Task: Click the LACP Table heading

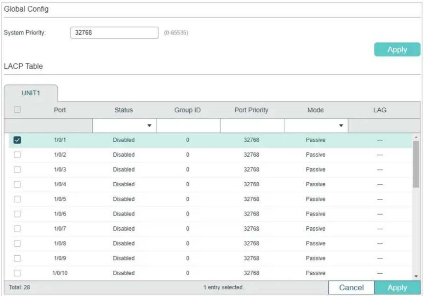Action: click(x=23, y=66)
